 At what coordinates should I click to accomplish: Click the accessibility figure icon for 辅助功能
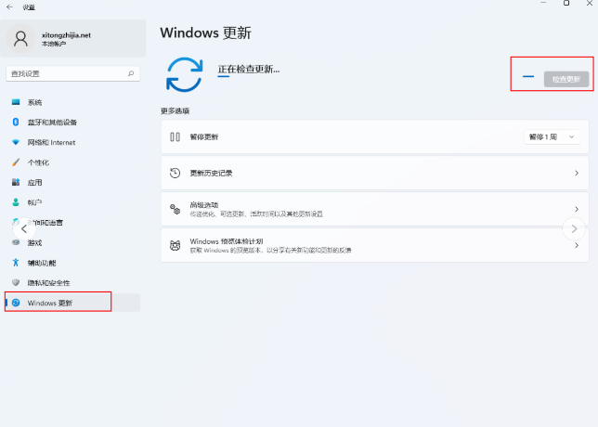click(16, 263)
